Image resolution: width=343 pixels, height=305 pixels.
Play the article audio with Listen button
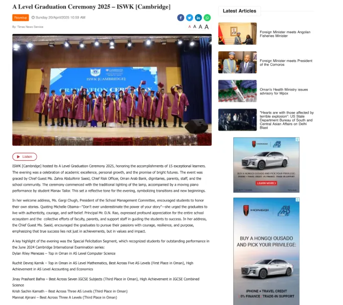25,157
